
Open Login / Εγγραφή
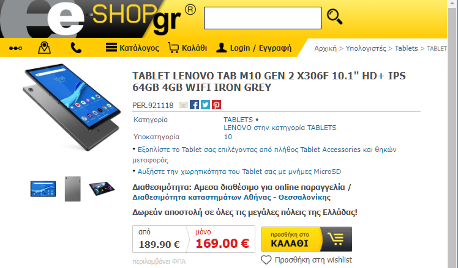point(253,48)
